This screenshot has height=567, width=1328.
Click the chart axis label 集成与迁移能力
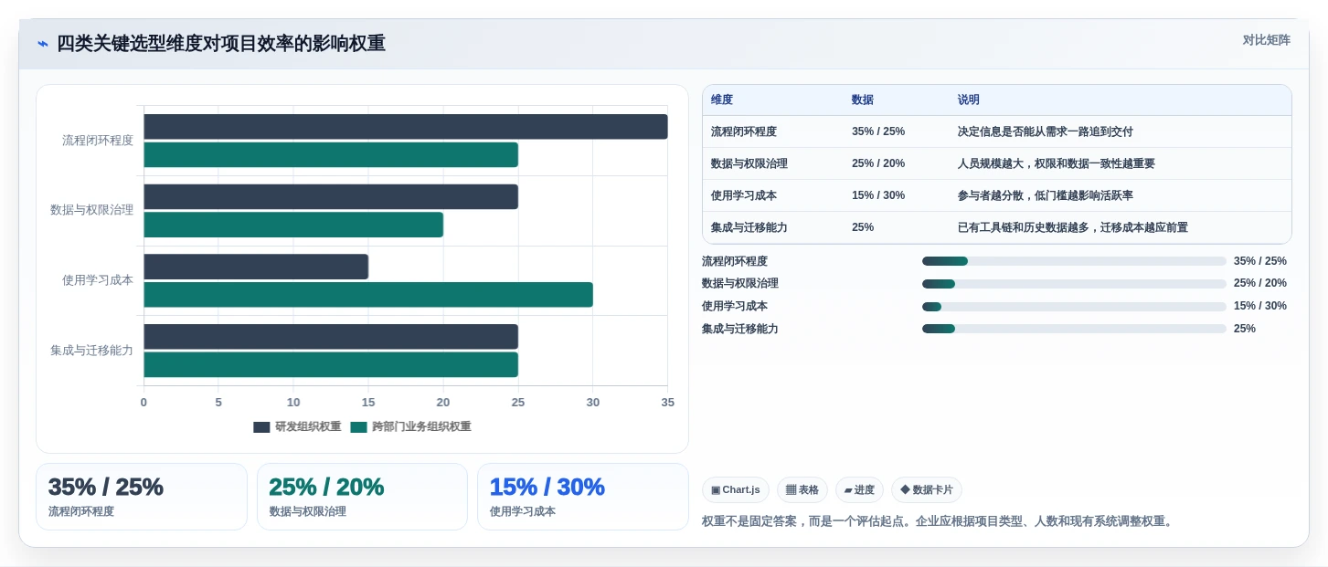(x=91, y=350)
